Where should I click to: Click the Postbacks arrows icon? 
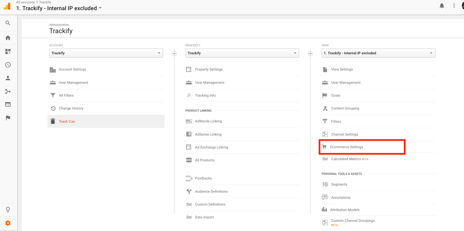[189, 178]
